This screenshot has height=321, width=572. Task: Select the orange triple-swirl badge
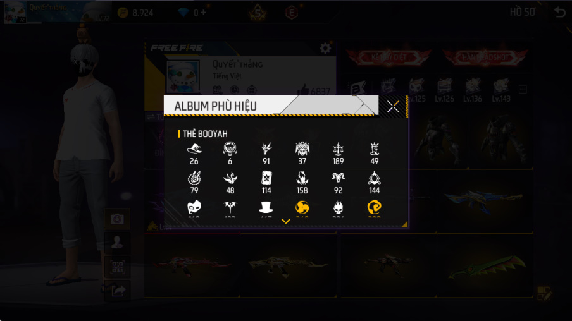point(302,208)
